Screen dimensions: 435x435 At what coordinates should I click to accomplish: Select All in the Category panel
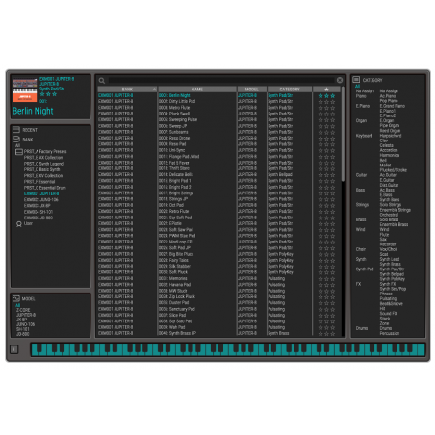click(x=358, y=87)
